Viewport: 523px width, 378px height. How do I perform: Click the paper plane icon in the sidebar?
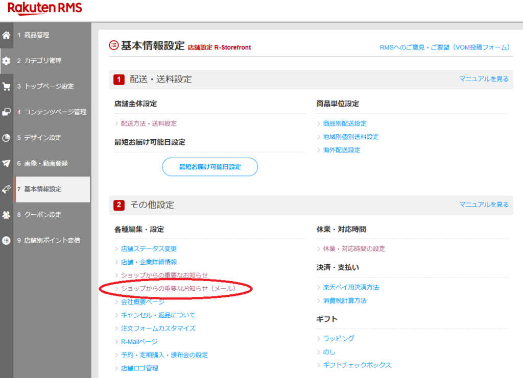6,163
